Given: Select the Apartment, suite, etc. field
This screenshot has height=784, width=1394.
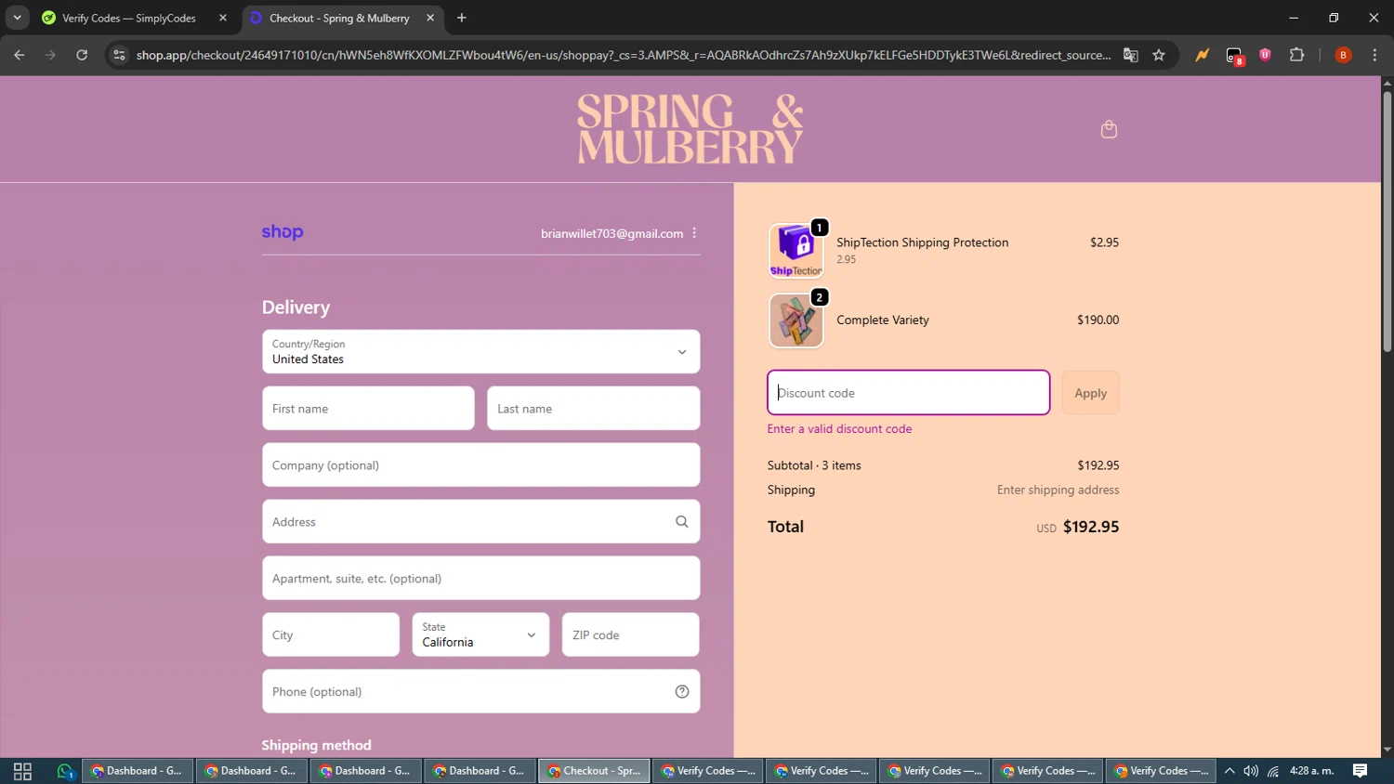Looking at the screenshot, I should coord(480,579).
